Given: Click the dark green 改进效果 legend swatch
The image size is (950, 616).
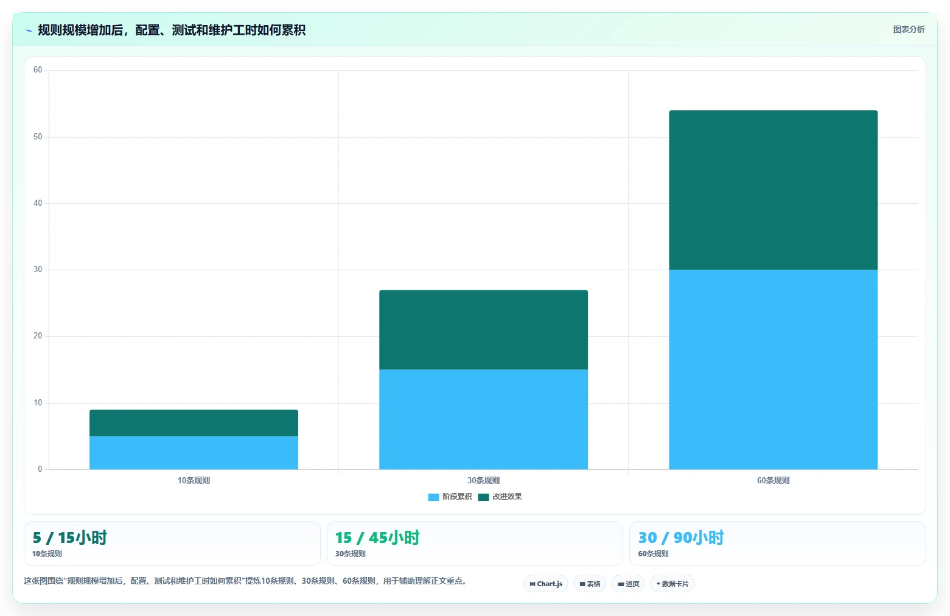Looking at the screenshot, I should coord(483,497).
